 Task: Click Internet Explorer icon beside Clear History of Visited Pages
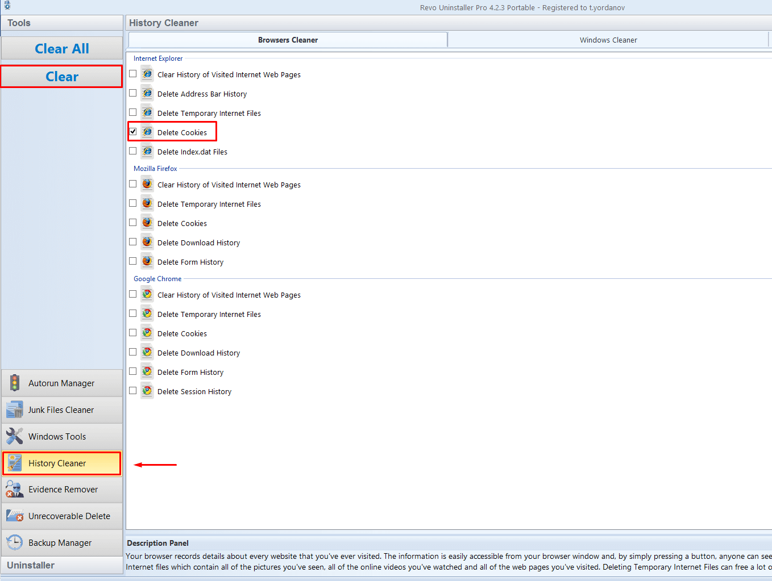tap(147, 74)
